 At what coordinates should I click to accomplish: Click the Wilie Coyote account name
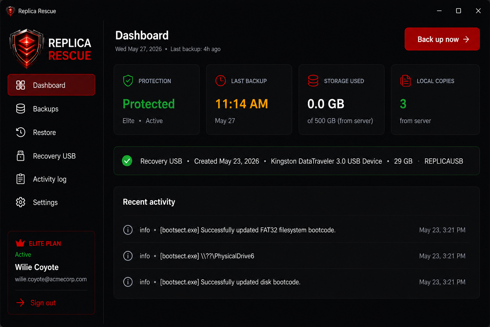37,267
